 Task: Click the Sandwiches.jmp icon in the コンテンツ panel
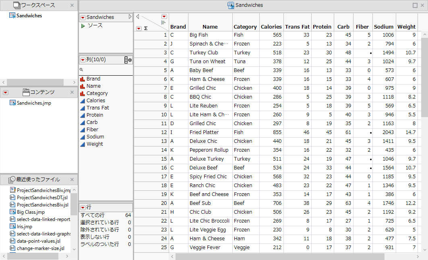(x=13, y=103)
